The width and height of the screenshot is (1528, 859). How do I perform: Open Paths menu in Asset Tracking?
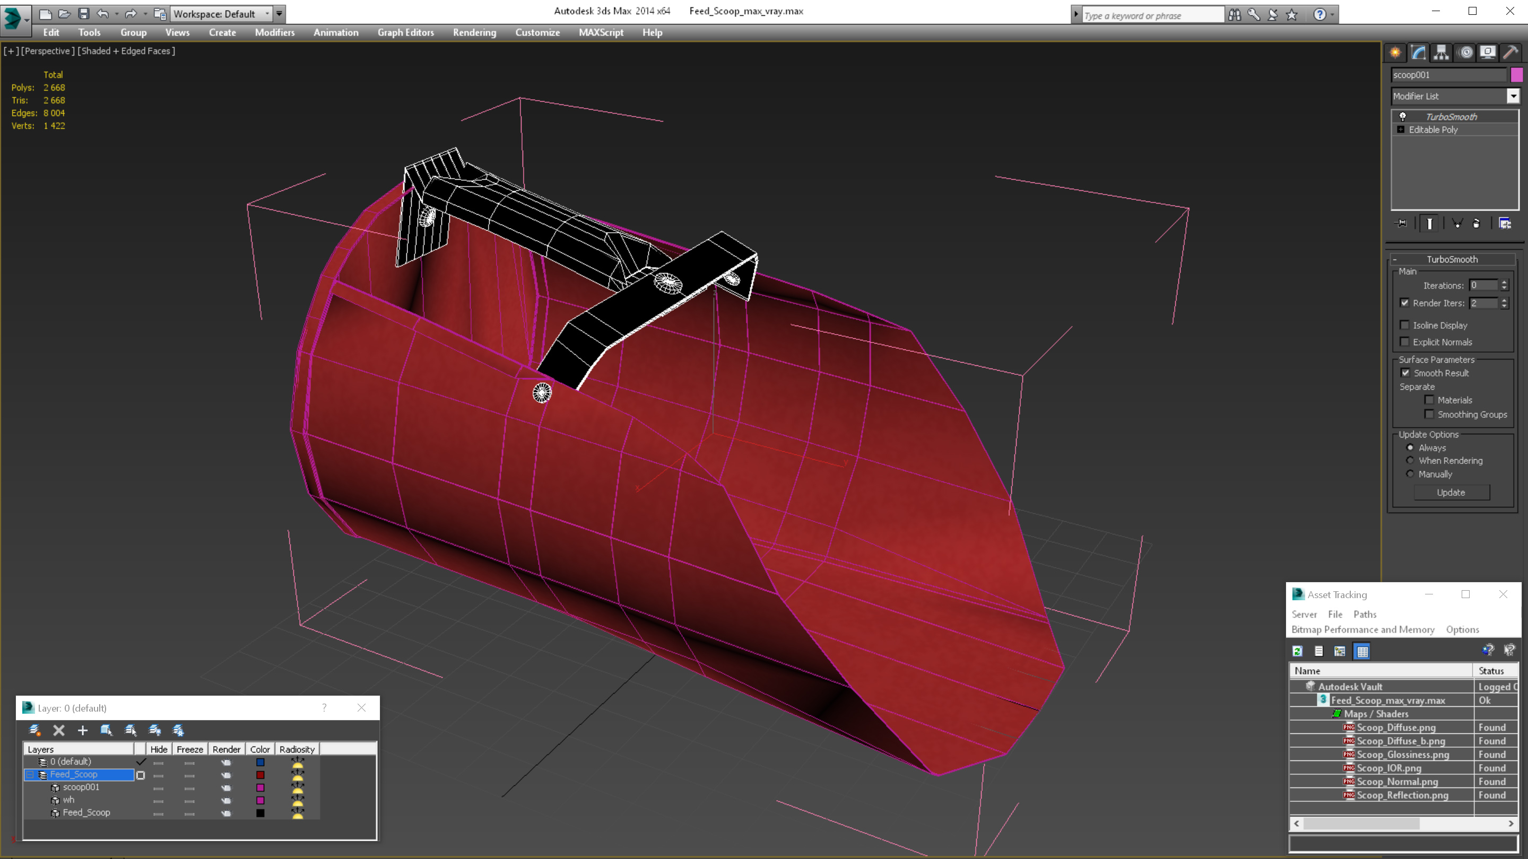point(1365,614)
